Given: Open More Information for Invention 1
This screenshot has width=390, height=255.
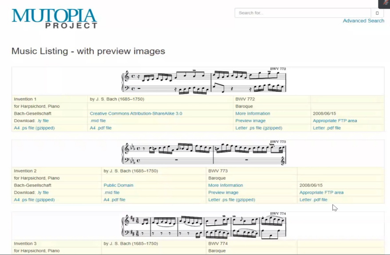Looking at the screenshot, I should coord(252,114).
